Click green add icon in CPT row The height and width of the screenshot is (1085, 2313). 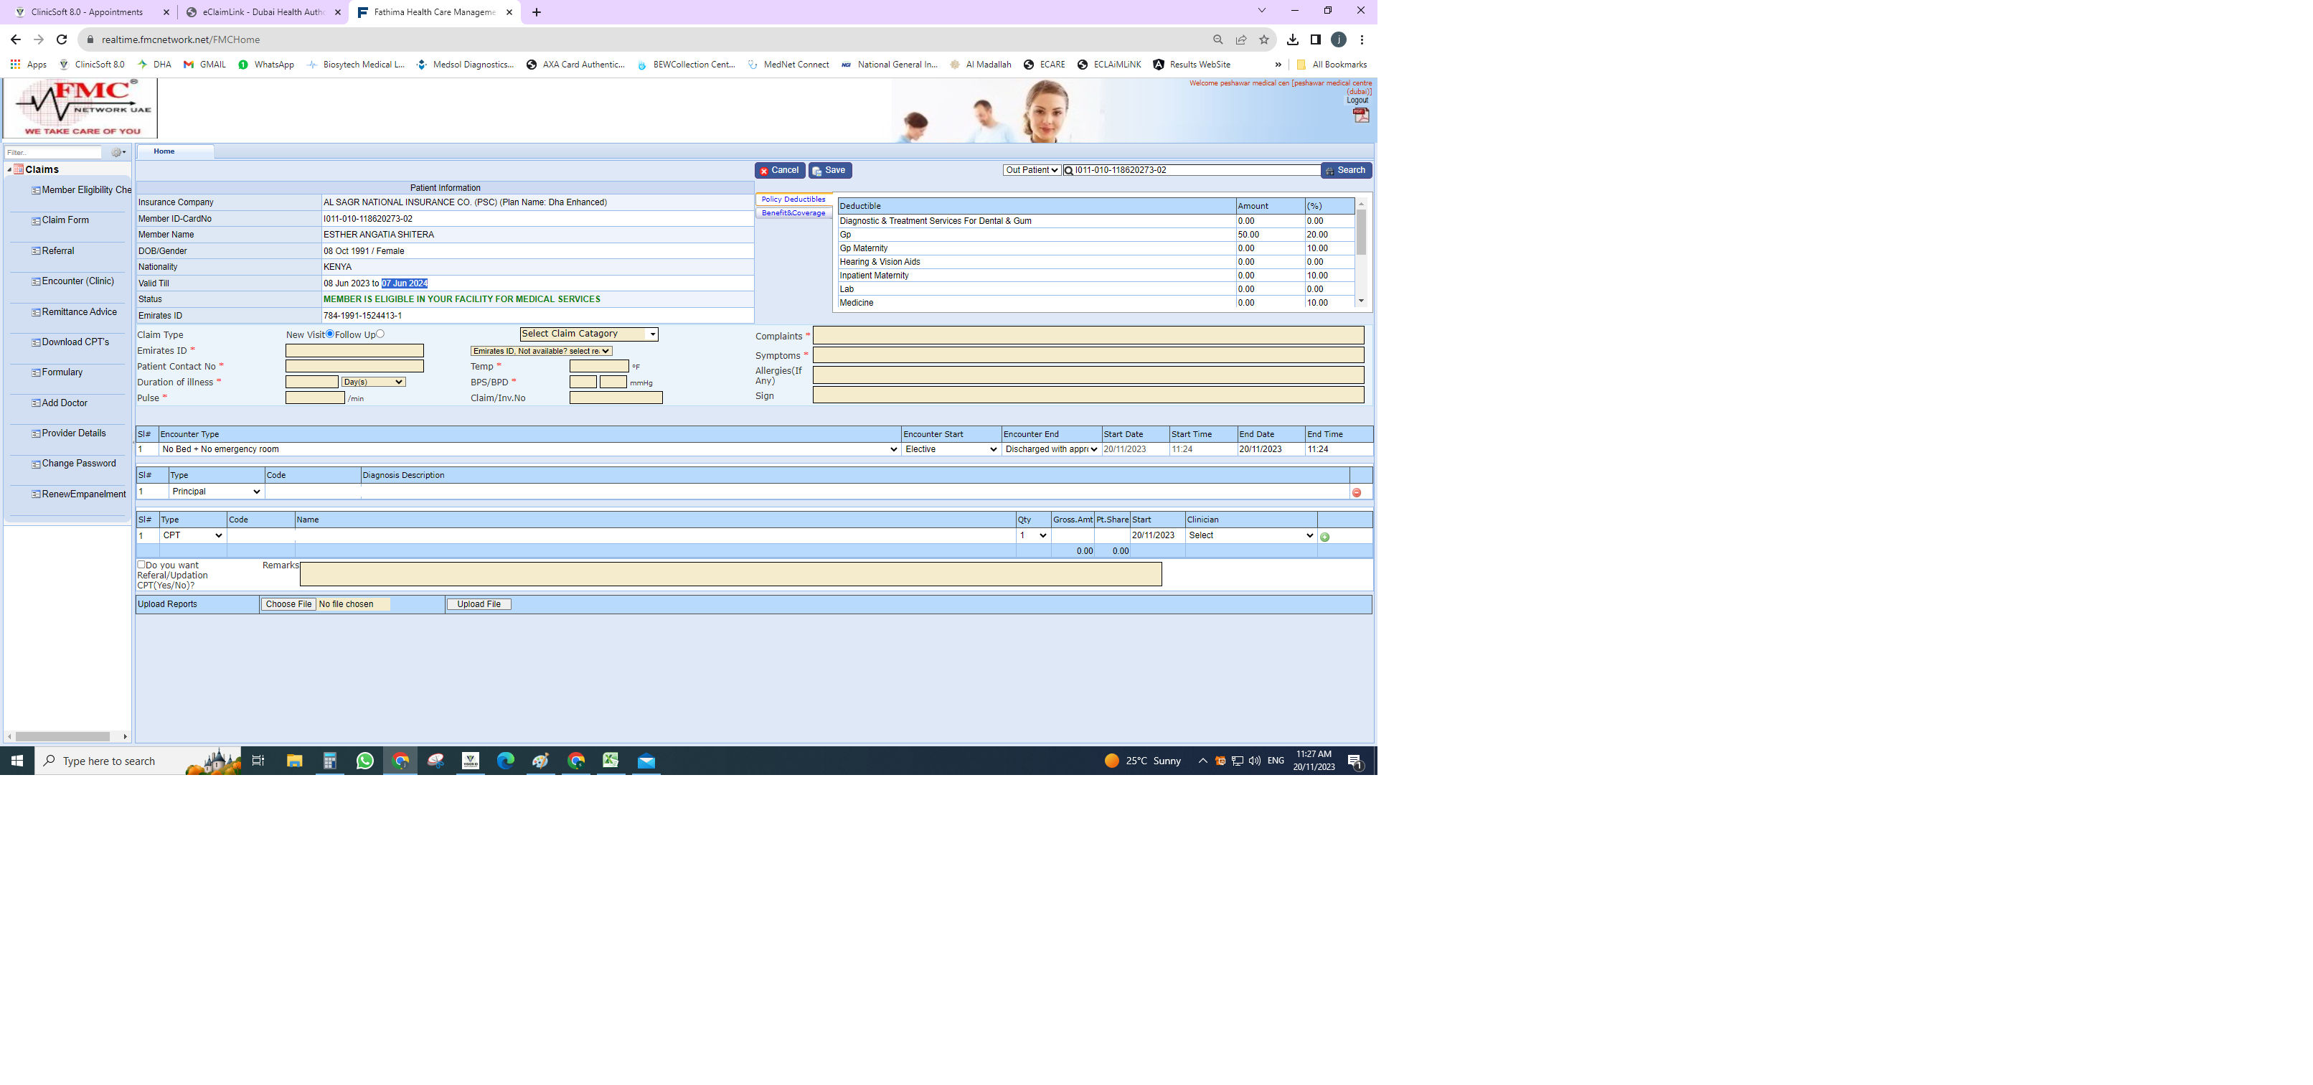point(1324,537)
